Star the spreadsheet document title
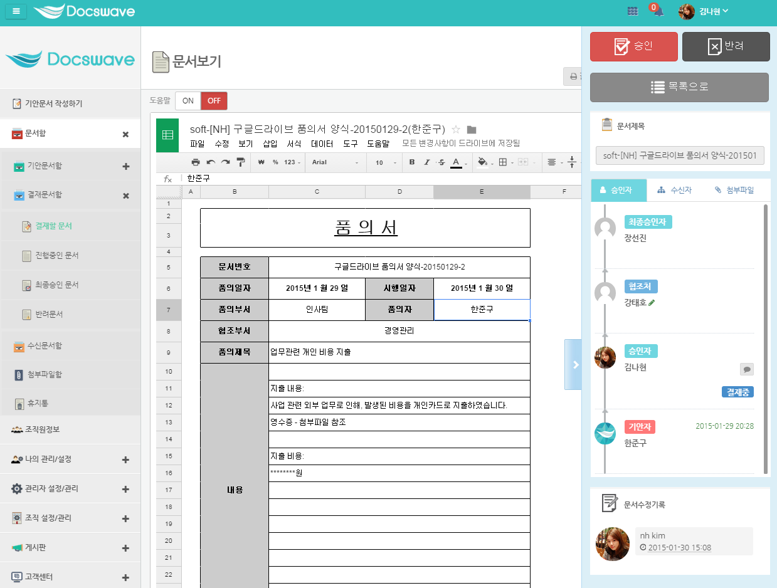777x588 pixels. 456,130
